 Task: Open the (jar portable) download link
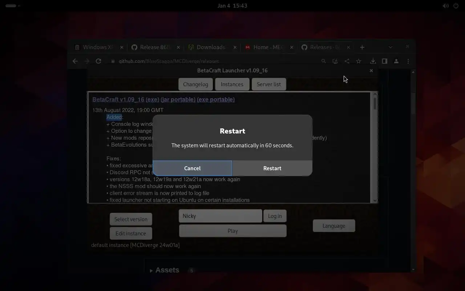coord(178,99)
